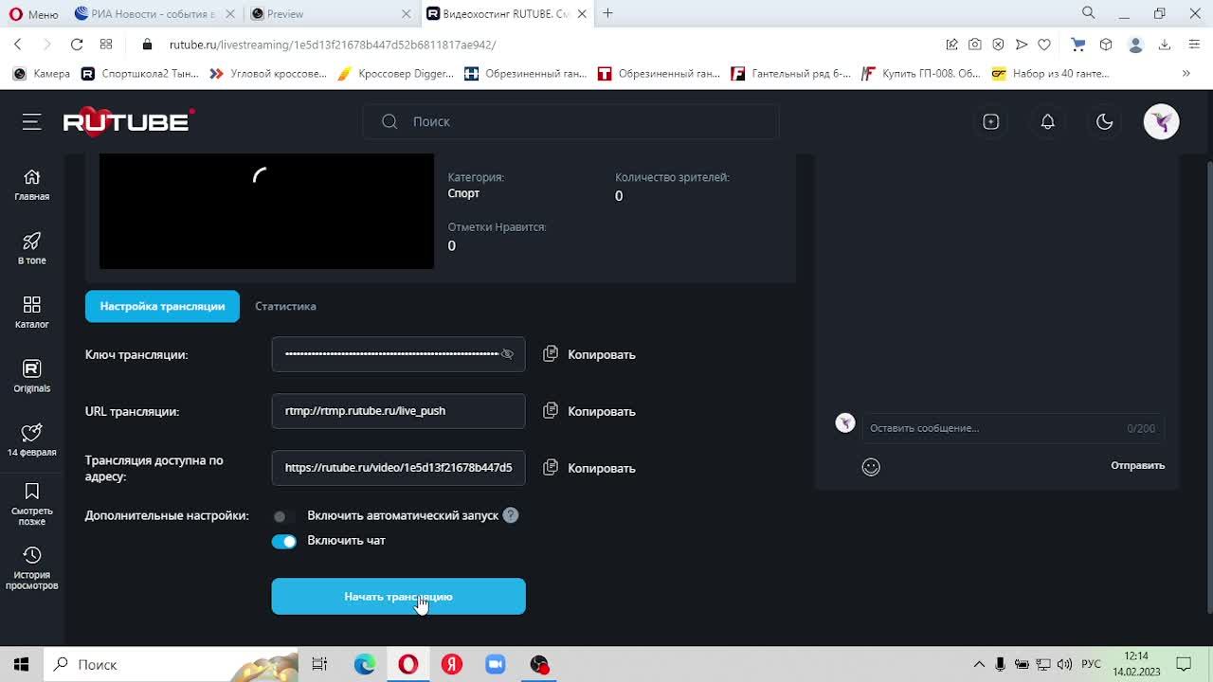Screen dimensions: 1213x682
Task: Go back to the previous page
Action: click(18, 45)
